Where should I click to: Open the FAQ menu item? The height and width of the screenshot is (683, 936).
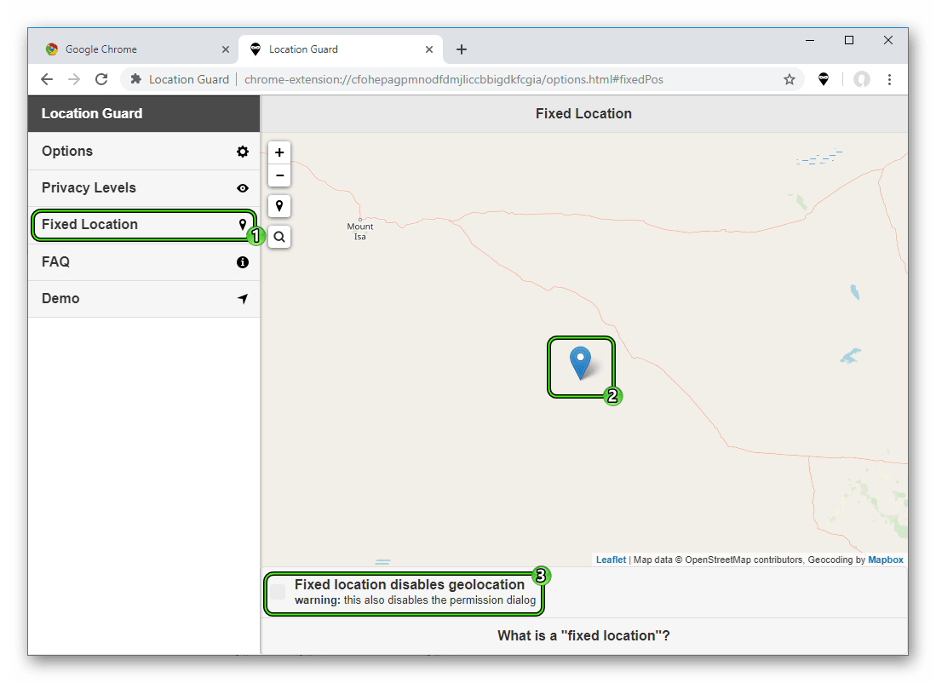[144, 262]
